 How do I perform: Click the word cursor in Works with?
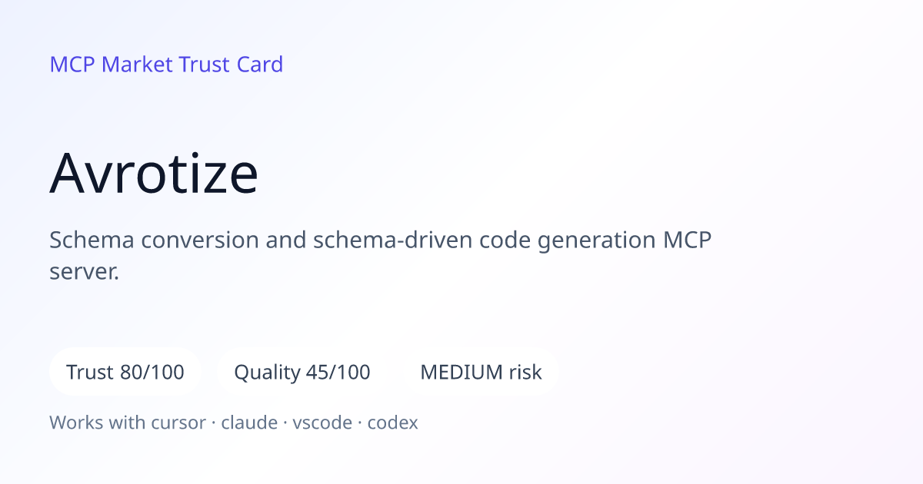[x=182, y=423]
